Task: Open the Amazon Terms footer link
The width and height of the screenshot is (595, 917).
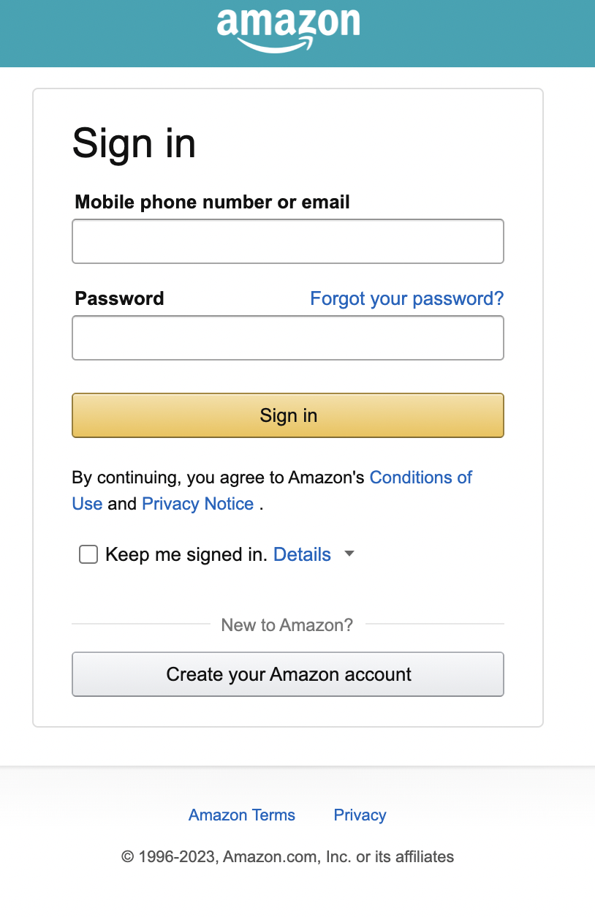Action: tap(242, 815)
